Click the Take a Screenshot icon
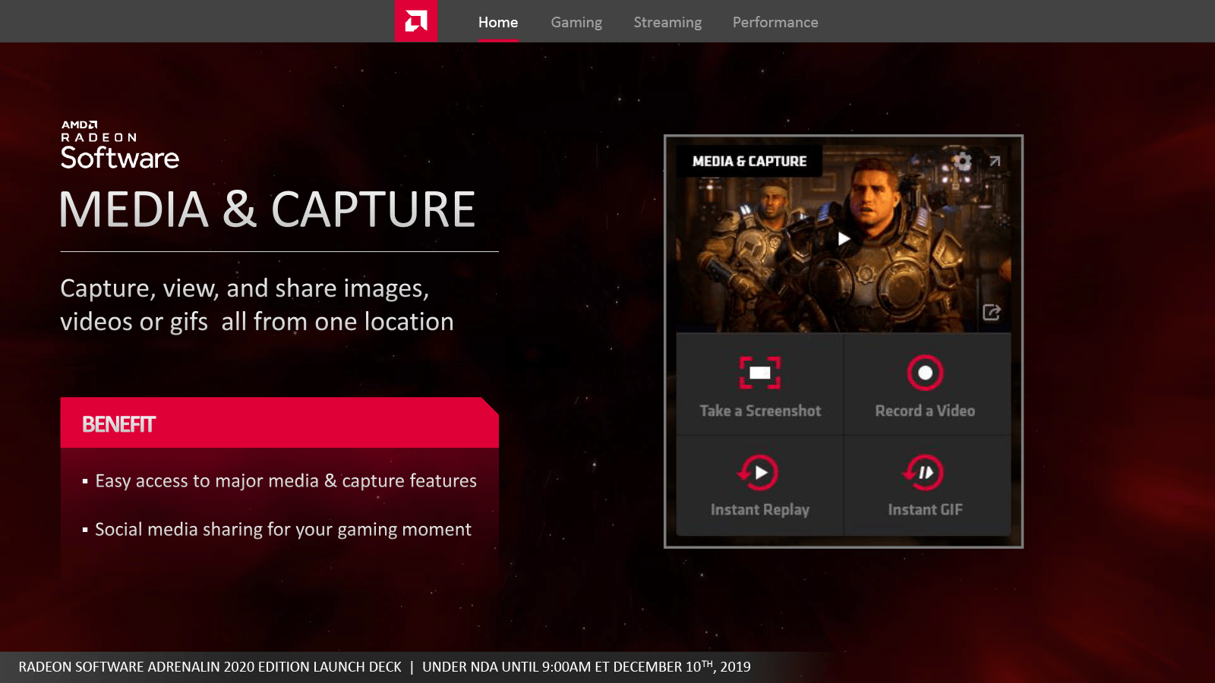Viewport: 1215px width, 683px height. (760, 373)
